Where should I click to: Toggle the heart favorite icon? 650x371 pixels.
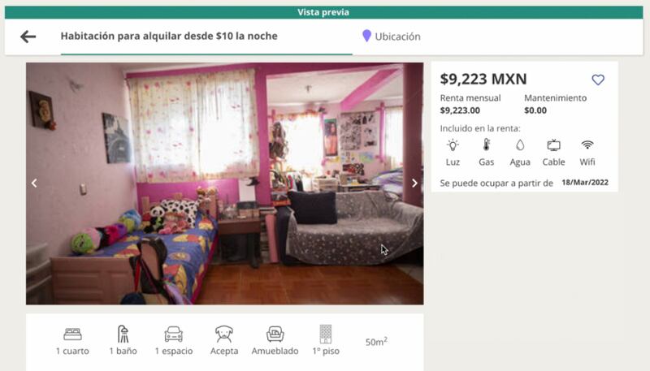pyautogui.click(x=598, y=80)
